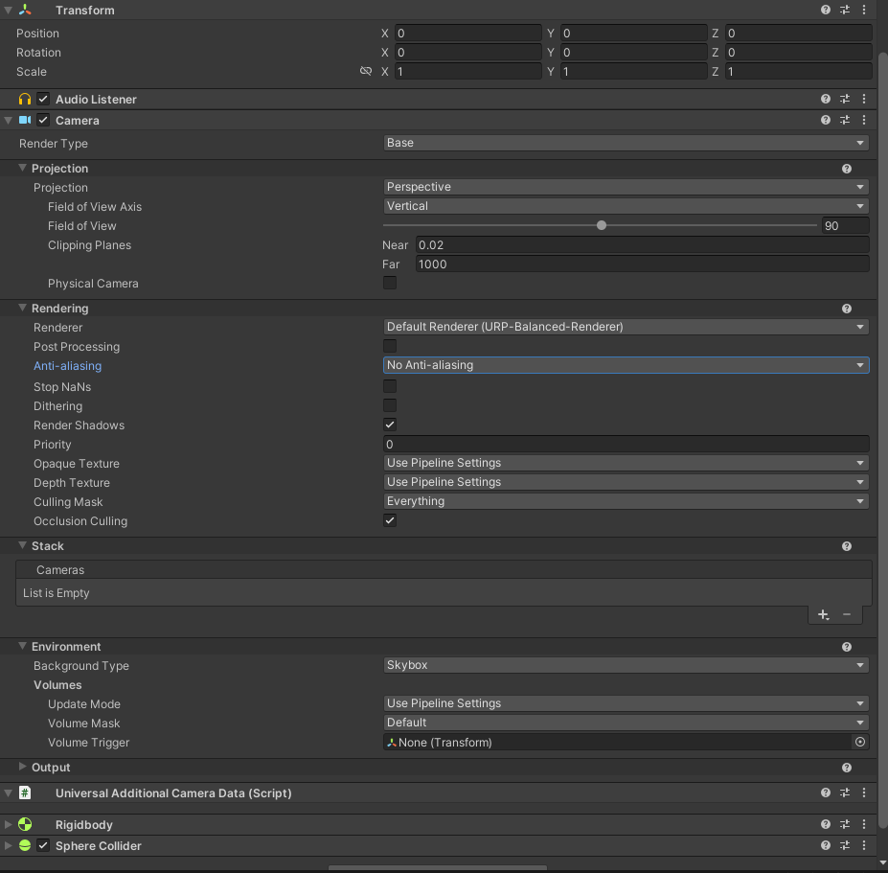Open the Depth Texture dropdown

tap(626, 482)
